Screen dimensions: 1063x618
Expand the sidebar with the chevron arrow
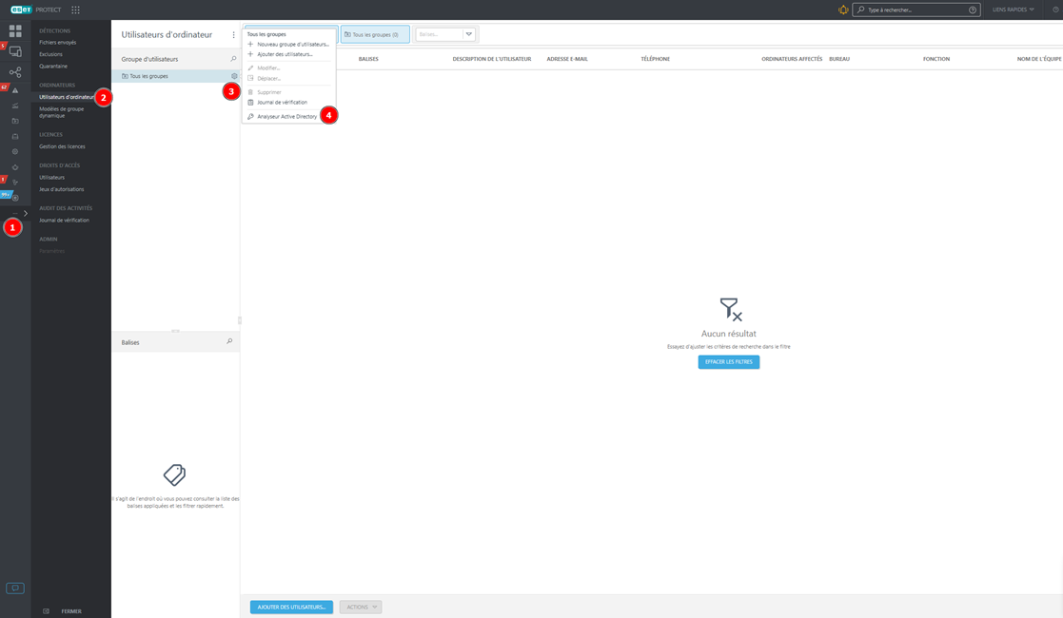pos(26,214)
